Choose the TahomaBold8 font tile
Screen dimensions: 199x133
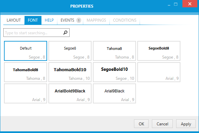(x=26, y=72)
